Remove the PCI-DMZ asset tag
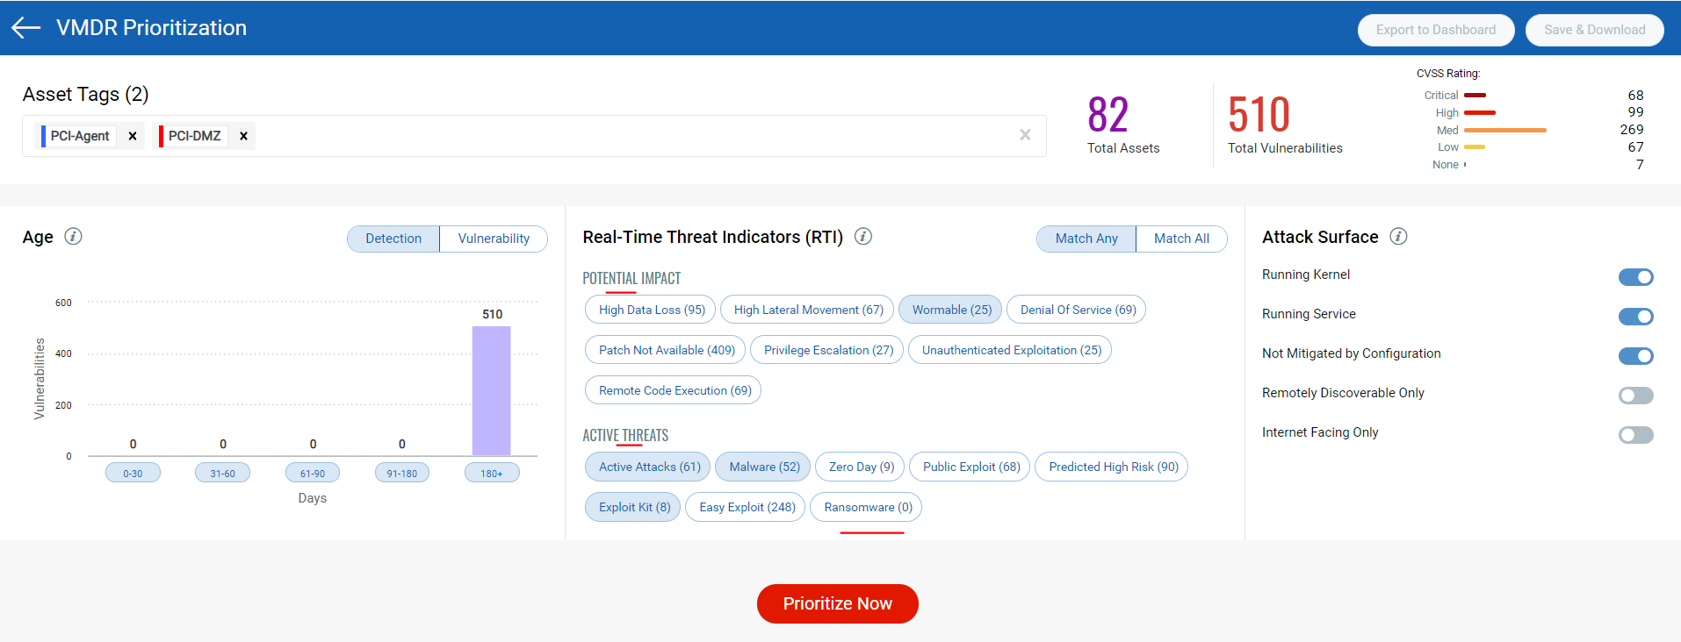The height and width of the screenshot is (642, 1681). click(243, 136)
